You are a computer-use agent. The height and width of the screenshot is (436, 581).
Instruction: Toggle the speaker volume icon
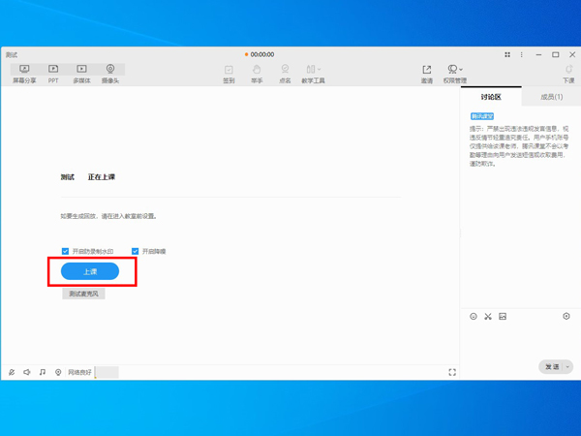point(27,372)
